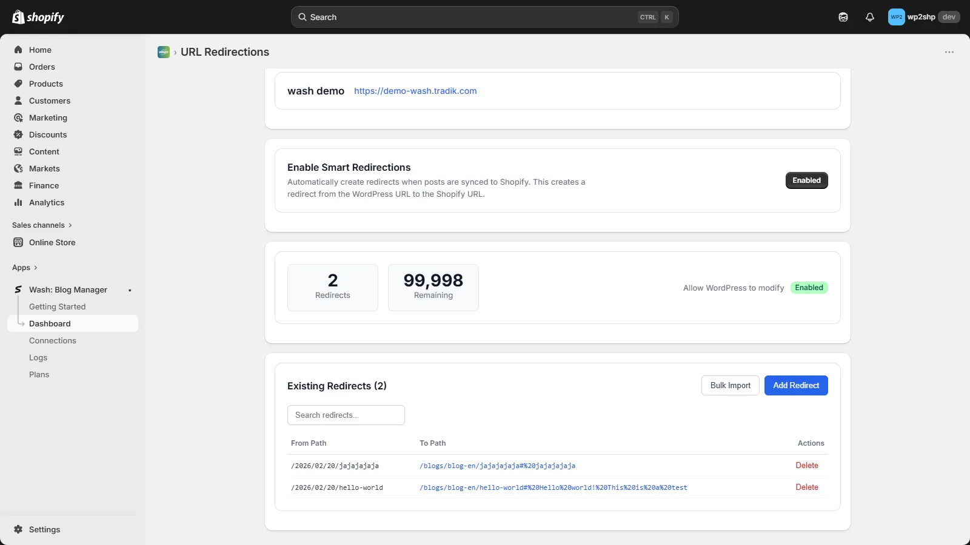Click the Products tag icon
This screenshot has width=970, height=545.
click(x=18, y=84)
